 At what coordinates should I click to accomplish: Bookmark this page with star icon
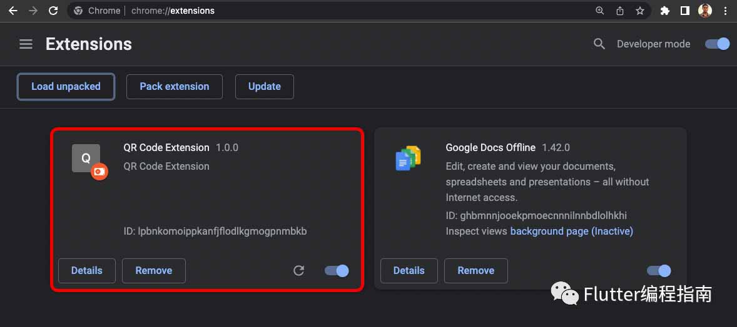click(x=639, y=11)
